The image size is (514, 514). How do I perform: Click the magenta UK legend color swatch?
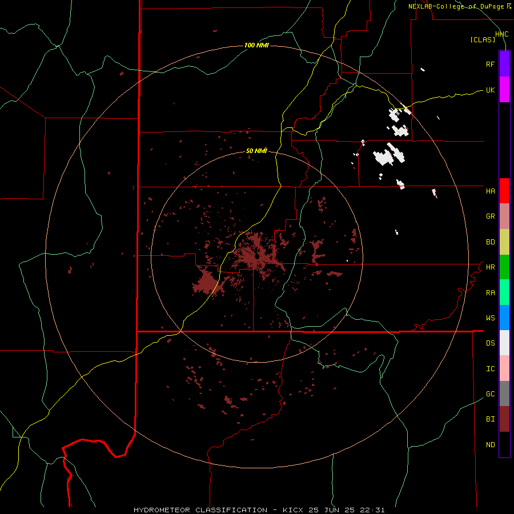pos(504,90)
